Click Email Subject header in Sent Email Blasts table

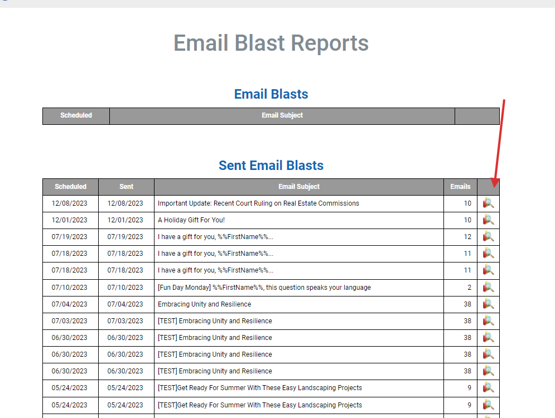(299, 186)
